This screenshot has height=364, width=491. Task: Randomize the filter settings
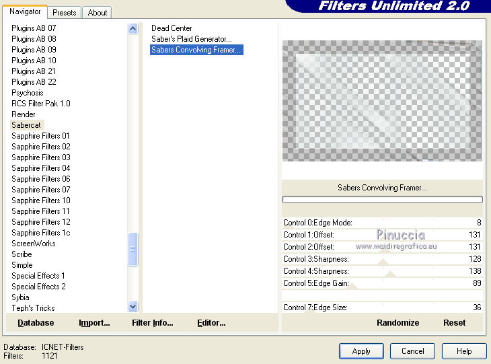click(x=398, y=323)
